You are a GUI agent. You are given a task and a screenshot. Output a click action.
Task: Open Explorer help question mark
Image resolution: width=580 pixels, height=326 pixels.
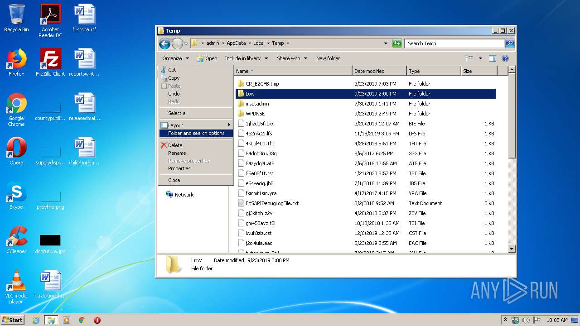(505, 58)
